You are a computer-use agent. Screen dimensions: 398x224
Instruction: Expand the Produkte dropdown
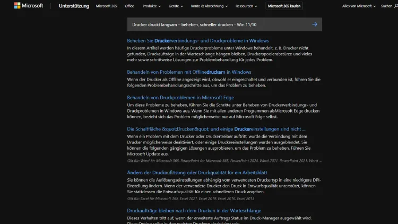tap(152, 6)
